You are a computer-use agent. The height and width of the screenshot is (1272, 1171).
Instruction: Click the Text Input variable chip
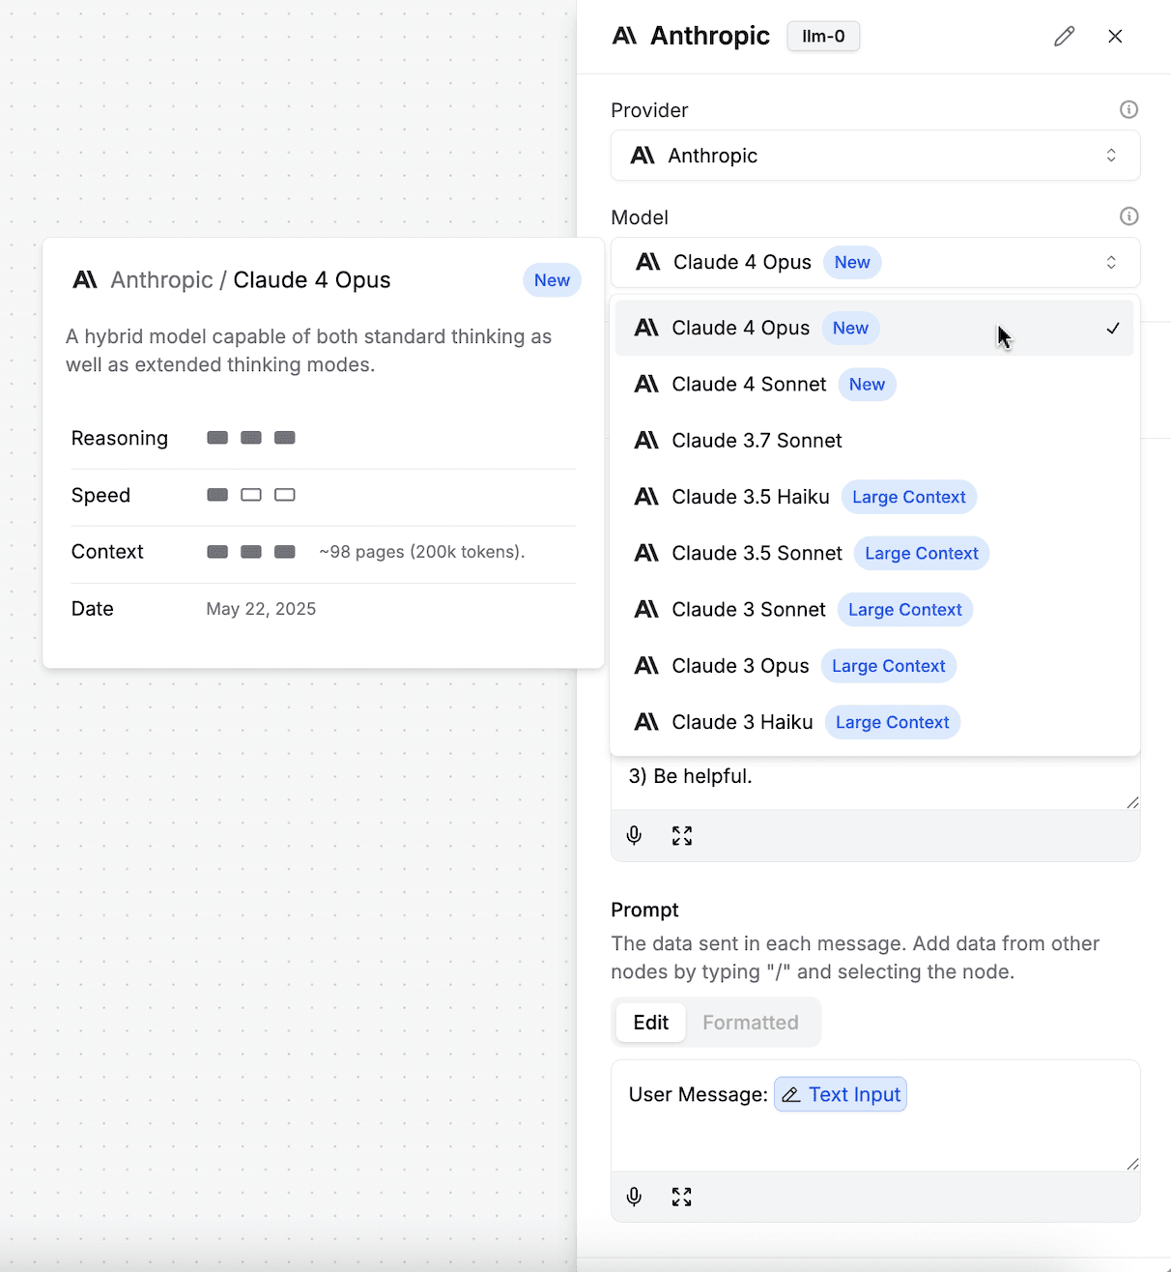pyautogui.click(x=841, y=1094)
